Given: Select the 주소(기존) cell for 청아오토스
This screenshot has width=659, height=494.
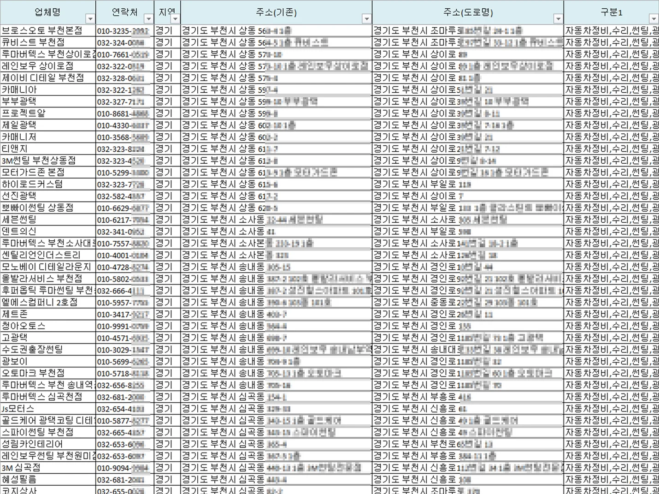Looking at the screenshot, I should click(x=277, y=326).
